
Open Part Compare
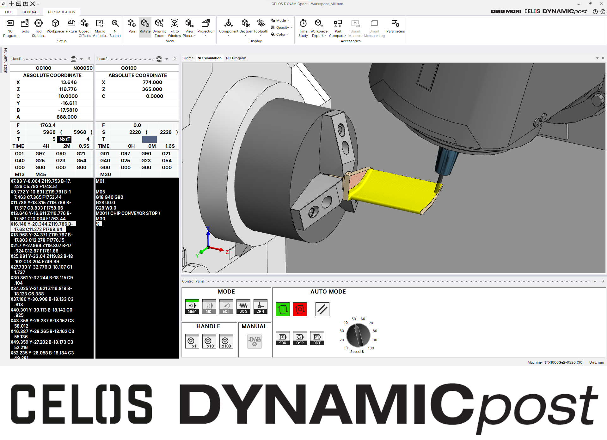click(338, 28)
